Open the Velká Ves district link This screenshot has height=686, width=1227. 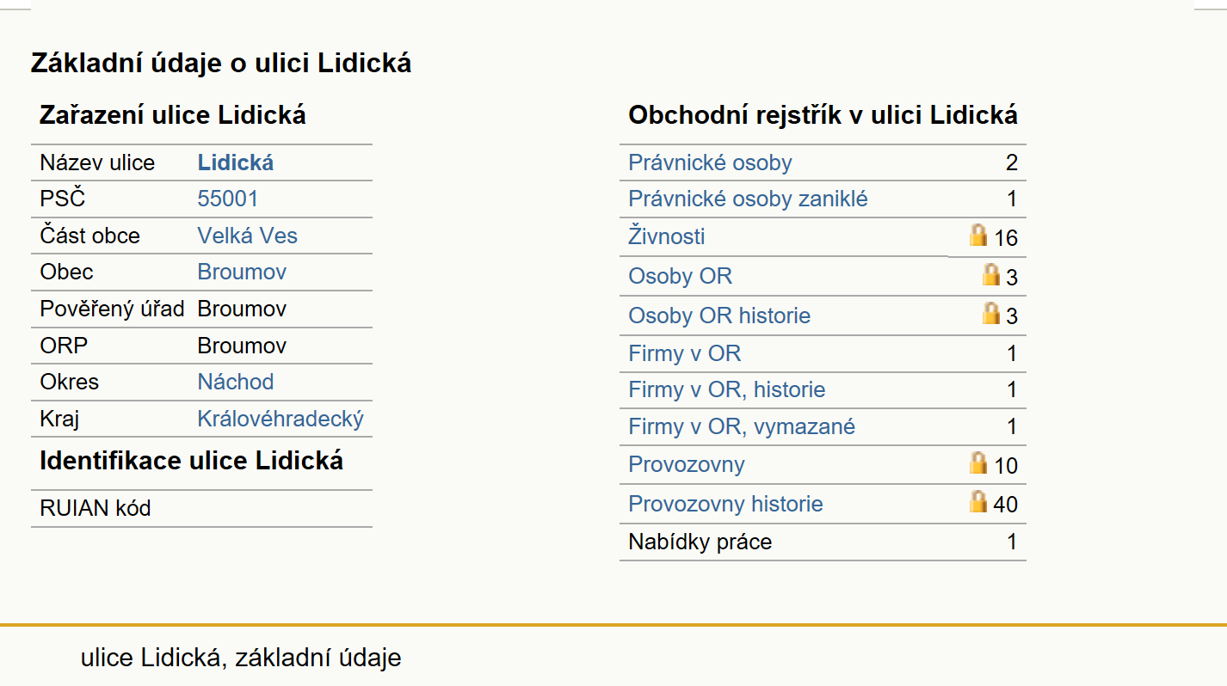tap(248, 236)
